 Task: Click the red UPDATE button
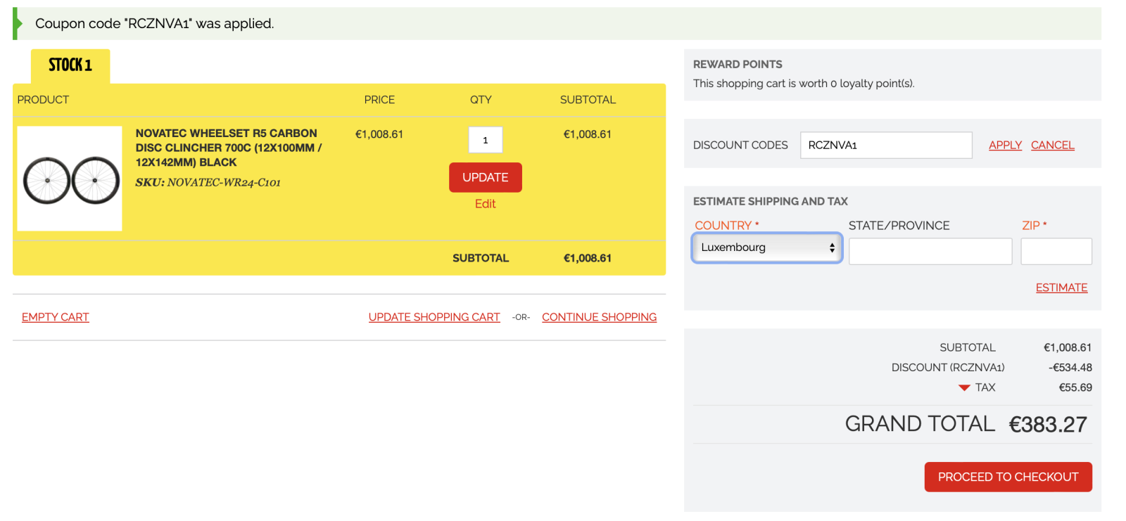click(x=486, y=177)
